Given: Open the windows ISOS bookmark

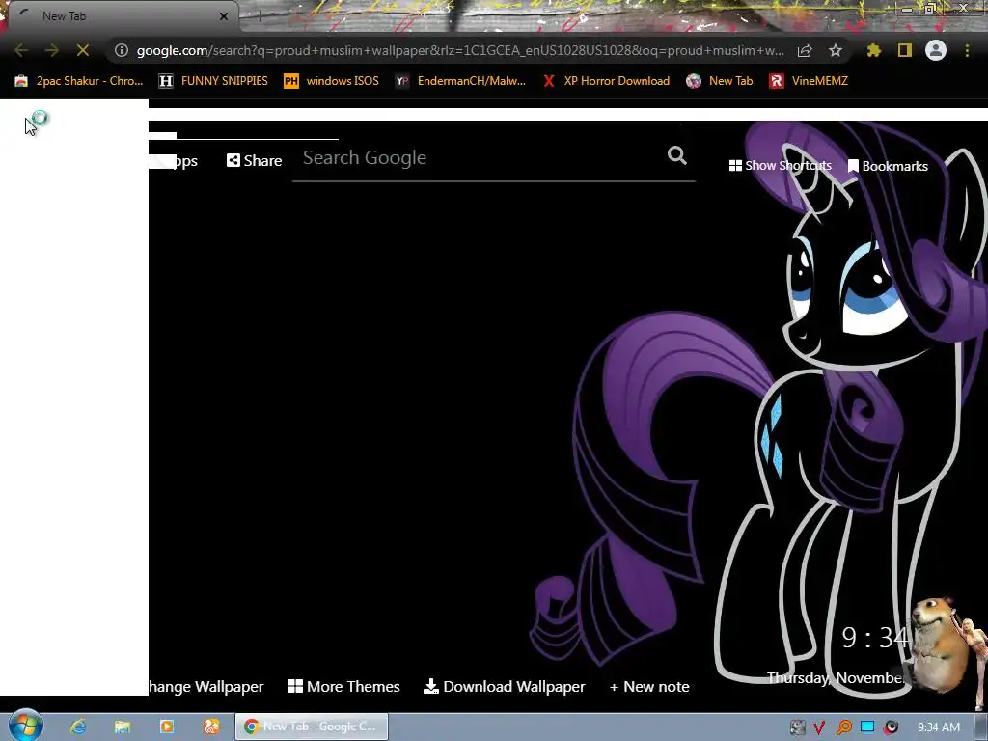Looking at the screenshot, I should [x=332, y=81].
